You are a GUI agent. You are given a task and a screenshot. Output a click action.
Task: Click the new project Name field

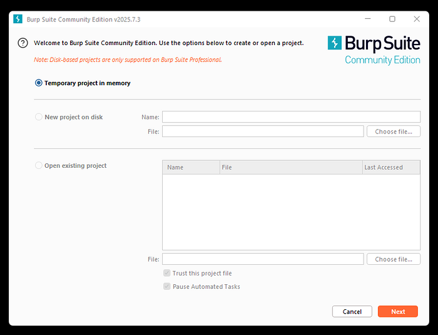pos(292,117)
